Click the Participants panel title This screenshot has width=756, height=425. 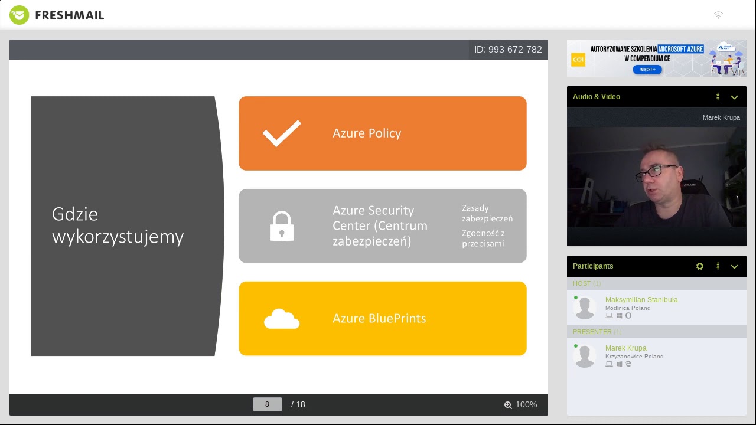click(593, 266)
